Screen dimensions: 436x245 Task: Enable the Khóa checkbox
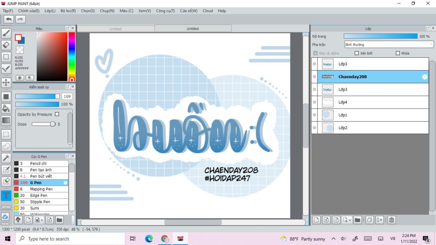[x=398, y=53]
